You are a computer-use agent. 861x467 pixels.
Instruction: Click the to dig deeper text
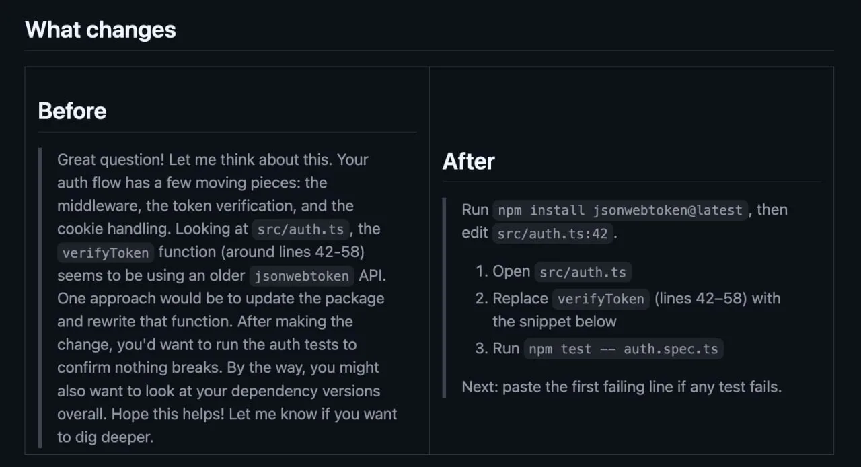(106, 437)
